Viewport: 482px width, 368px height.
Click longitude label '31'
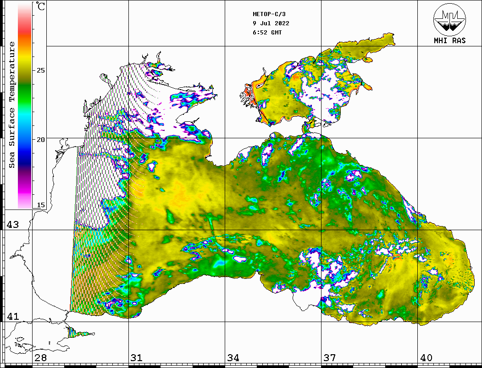pyautogui.click(x=137, y=357)
